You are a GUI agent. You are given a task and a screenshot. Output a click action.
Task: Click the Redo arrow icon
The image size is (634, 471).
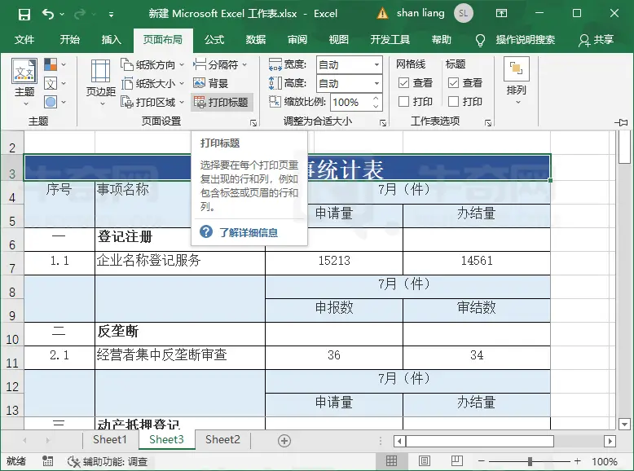click(79, 14)
